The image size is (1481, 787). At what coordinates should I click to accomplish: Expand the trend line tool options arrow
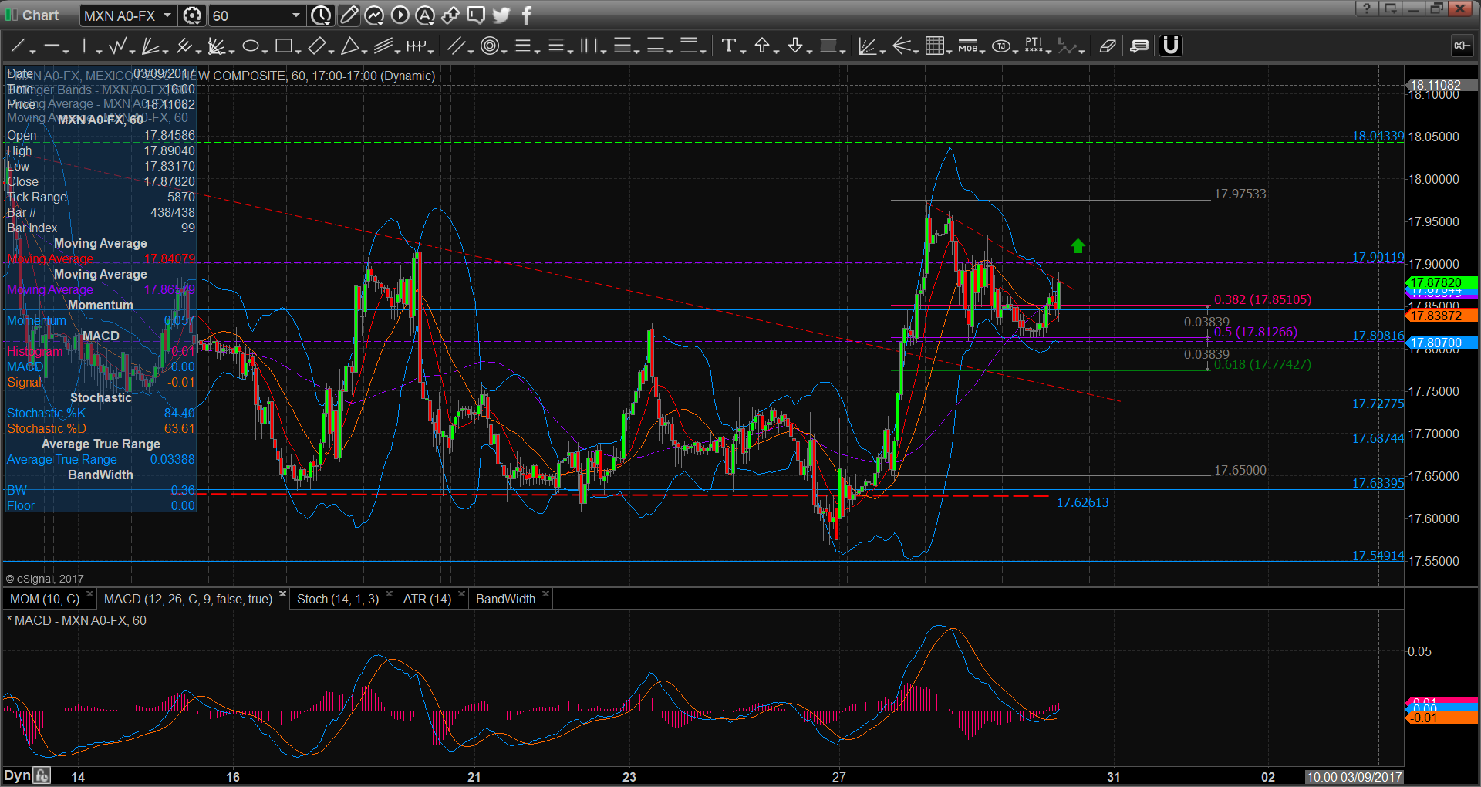pos(32,51)
